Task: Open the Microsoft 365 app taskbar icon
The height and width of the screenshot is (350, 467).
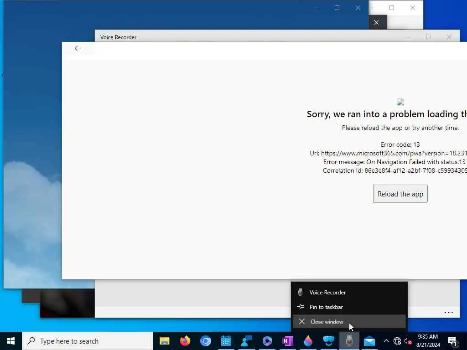Action: point(267,341)
